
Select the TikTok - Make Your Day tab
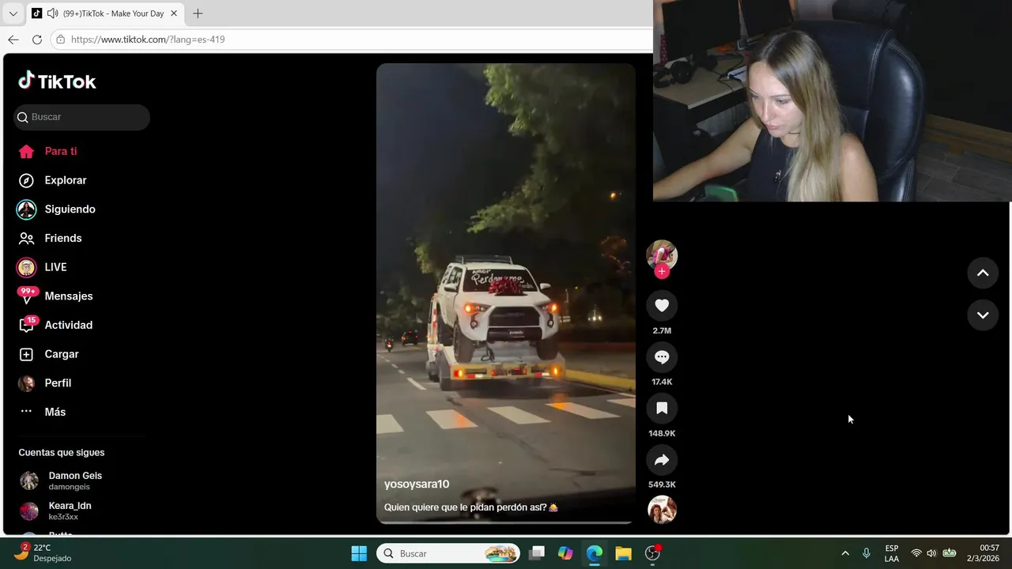pos(104,13)
